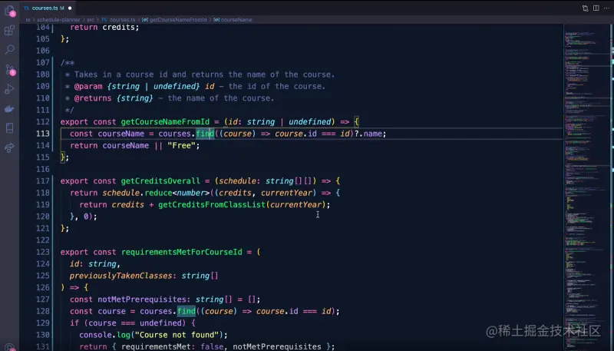Open the Search view in activity bar
614x351 pixels.
[x=9, y=50]
